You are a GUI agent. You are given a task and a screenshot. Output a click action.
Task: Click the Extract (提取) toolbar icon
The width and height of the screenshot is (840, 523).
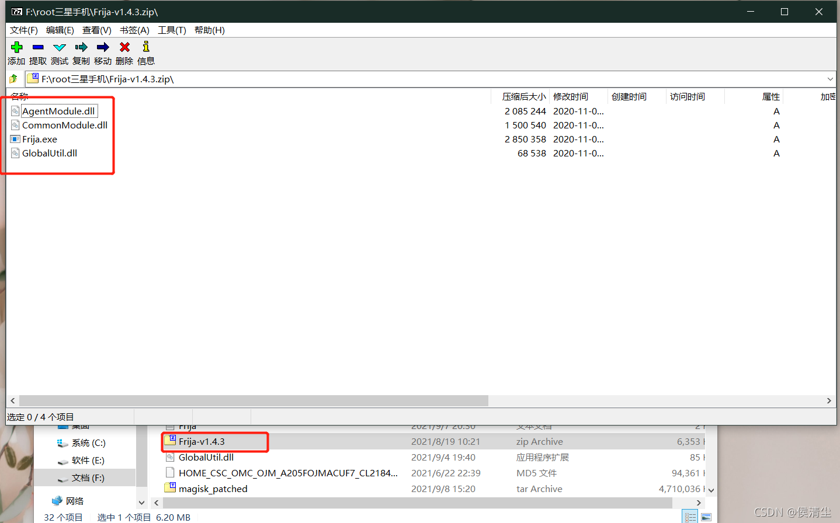[38, 47]
